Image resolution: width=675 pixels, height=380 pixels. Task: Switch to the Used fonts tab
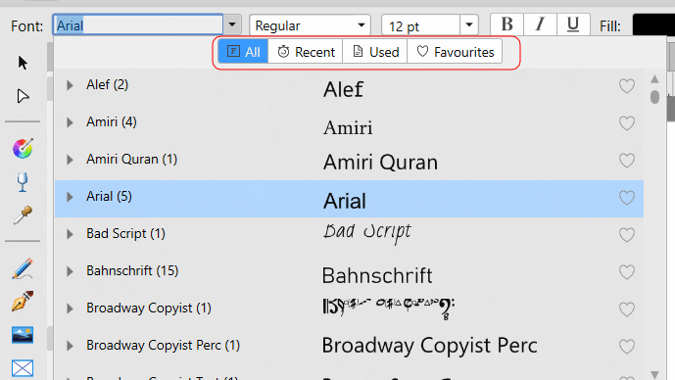click(x=375, y=52)
